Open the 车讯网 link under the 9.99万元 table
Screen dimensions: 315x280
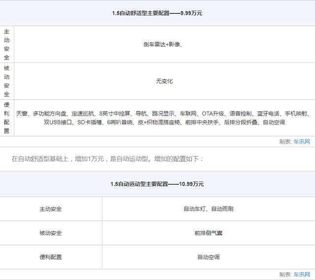302,142
